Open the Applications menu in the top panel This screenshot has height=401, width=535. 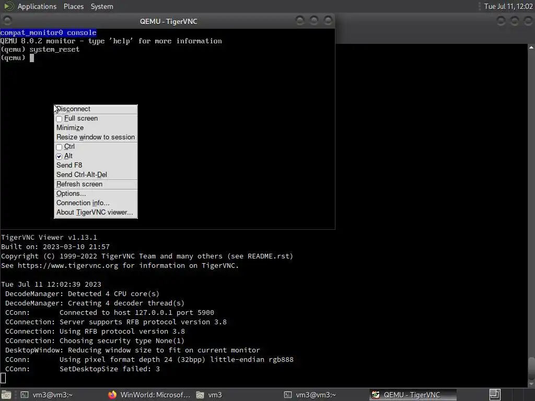[x=37, y=6]
